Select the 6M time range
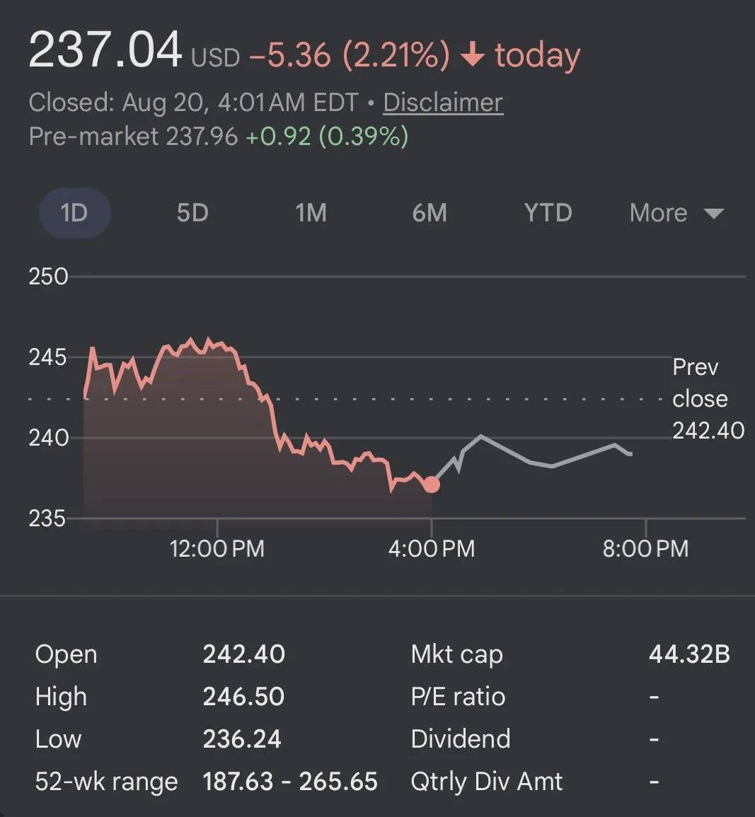Viewport: 755px width, 817px height. pyautogui.click(x=430, y=213)
